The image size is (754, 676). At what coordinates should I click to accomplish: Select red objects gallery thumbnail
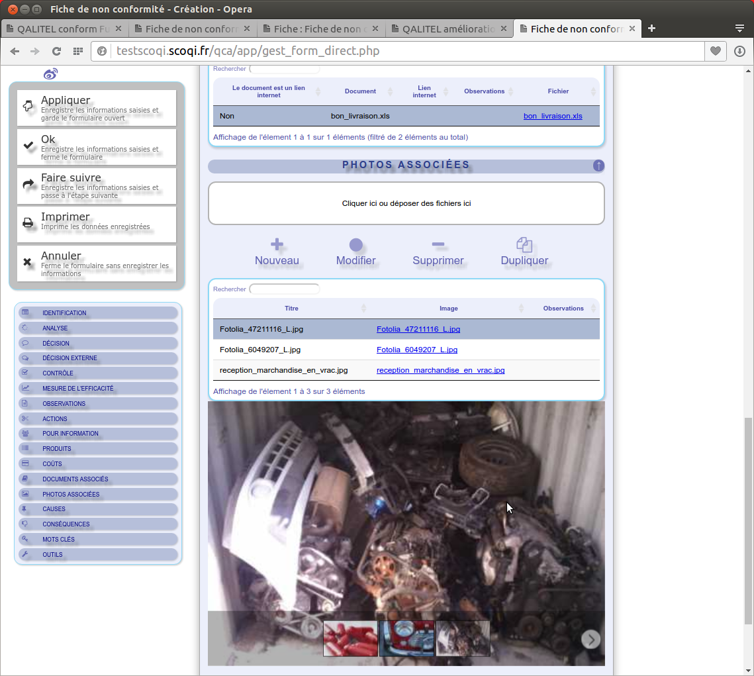click(x=351, y=638)
